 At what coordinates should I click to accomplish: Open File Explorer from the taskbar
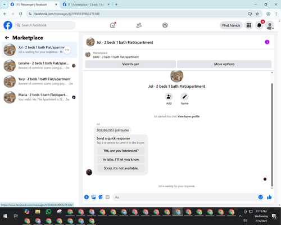(x=38, y=211)
